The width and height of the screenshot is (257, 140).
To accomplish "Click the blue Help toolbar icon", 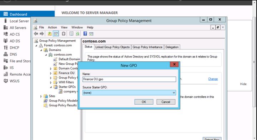I will click(85, 34).
